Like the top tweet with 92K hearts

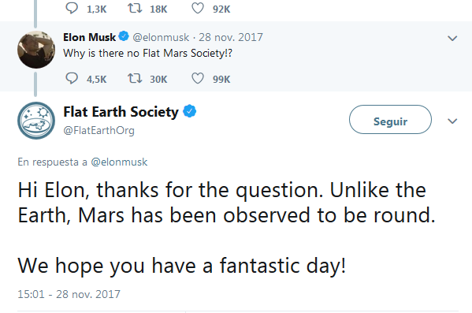tap(198, 8)
